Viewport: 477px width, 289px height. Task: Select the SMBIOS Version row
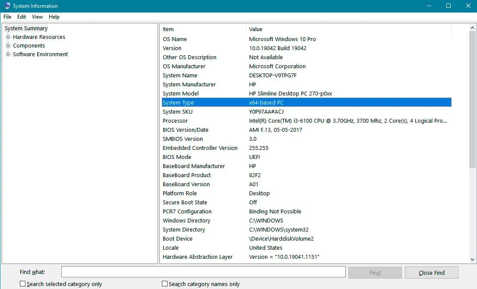(306, 139)
